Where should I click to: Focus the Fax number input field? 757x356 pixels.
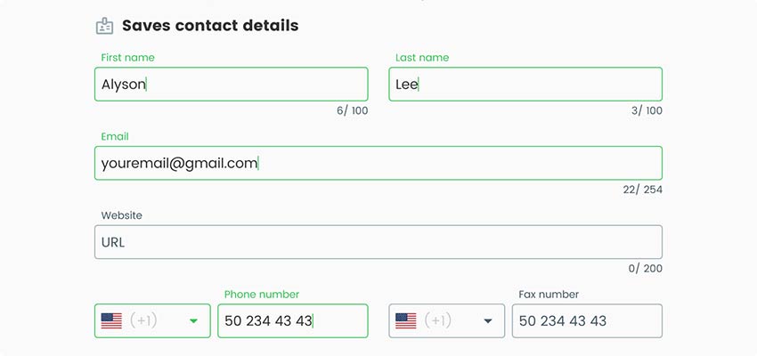pos(587,320)
